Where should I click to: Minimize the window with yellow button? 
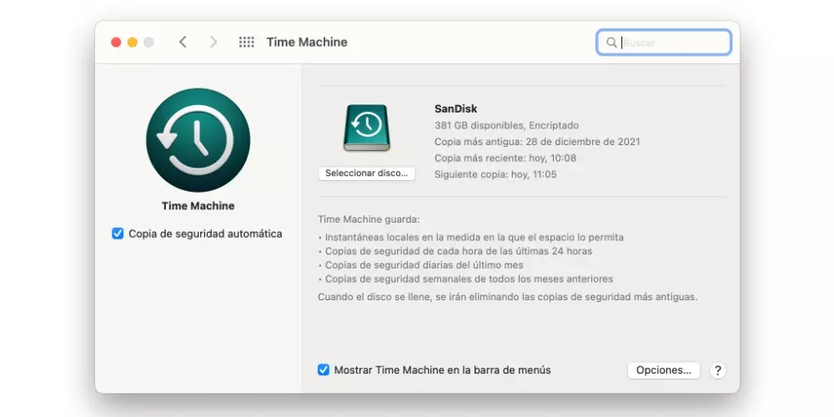coord(133,42)
